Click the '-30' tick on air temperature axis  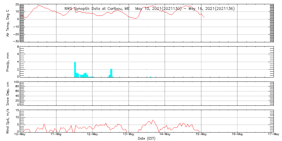coord(16,41)
